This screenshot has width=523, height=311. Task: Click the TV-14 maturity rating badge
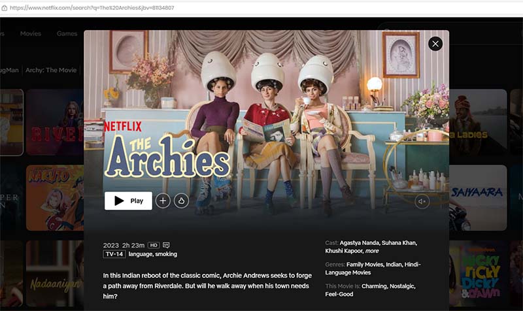click(114, 254)
